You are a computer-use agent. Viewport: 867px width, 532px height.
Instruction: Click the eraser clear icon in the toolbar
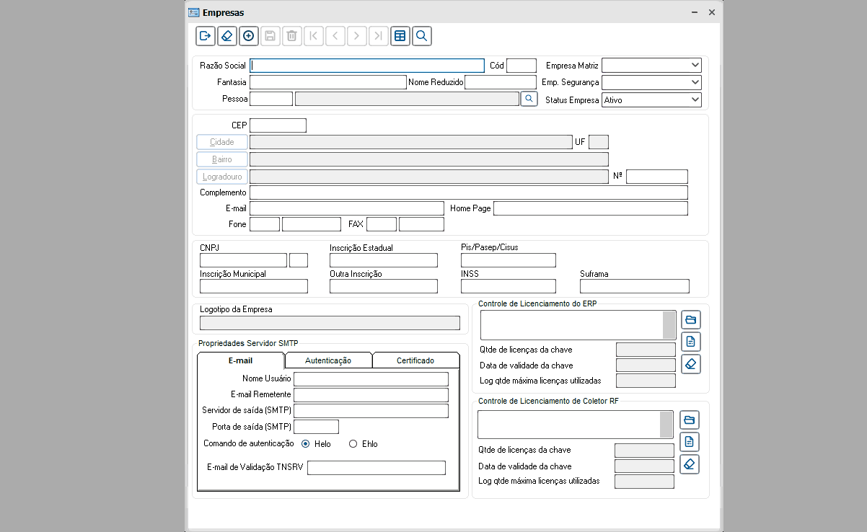pos(226,36)
